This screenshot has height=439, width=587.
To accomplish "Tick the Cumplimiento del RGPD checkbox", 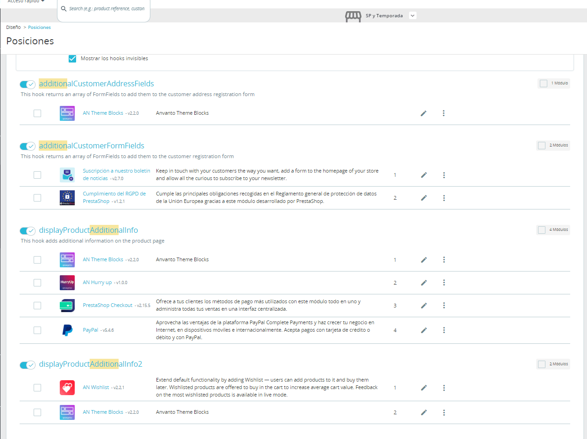I will [x=37, y=198].
